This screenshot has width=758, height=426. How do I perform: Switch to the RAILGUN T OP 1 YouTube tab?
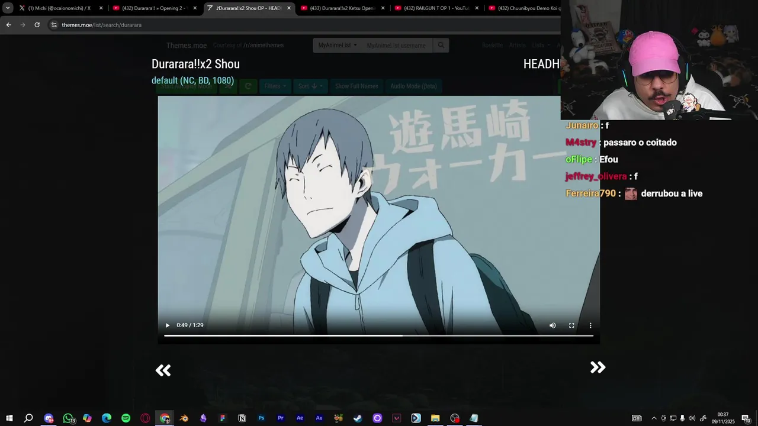pyautogui.click(x=437, y=8)
